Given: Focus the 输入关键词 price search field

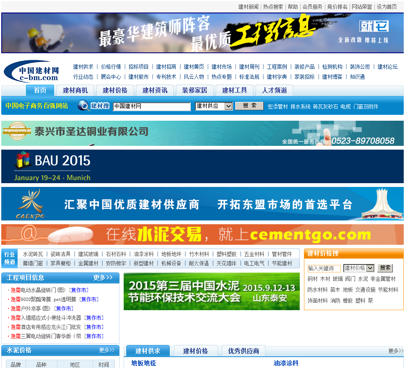Looking at the screenshot, I should tap(324, 268).
